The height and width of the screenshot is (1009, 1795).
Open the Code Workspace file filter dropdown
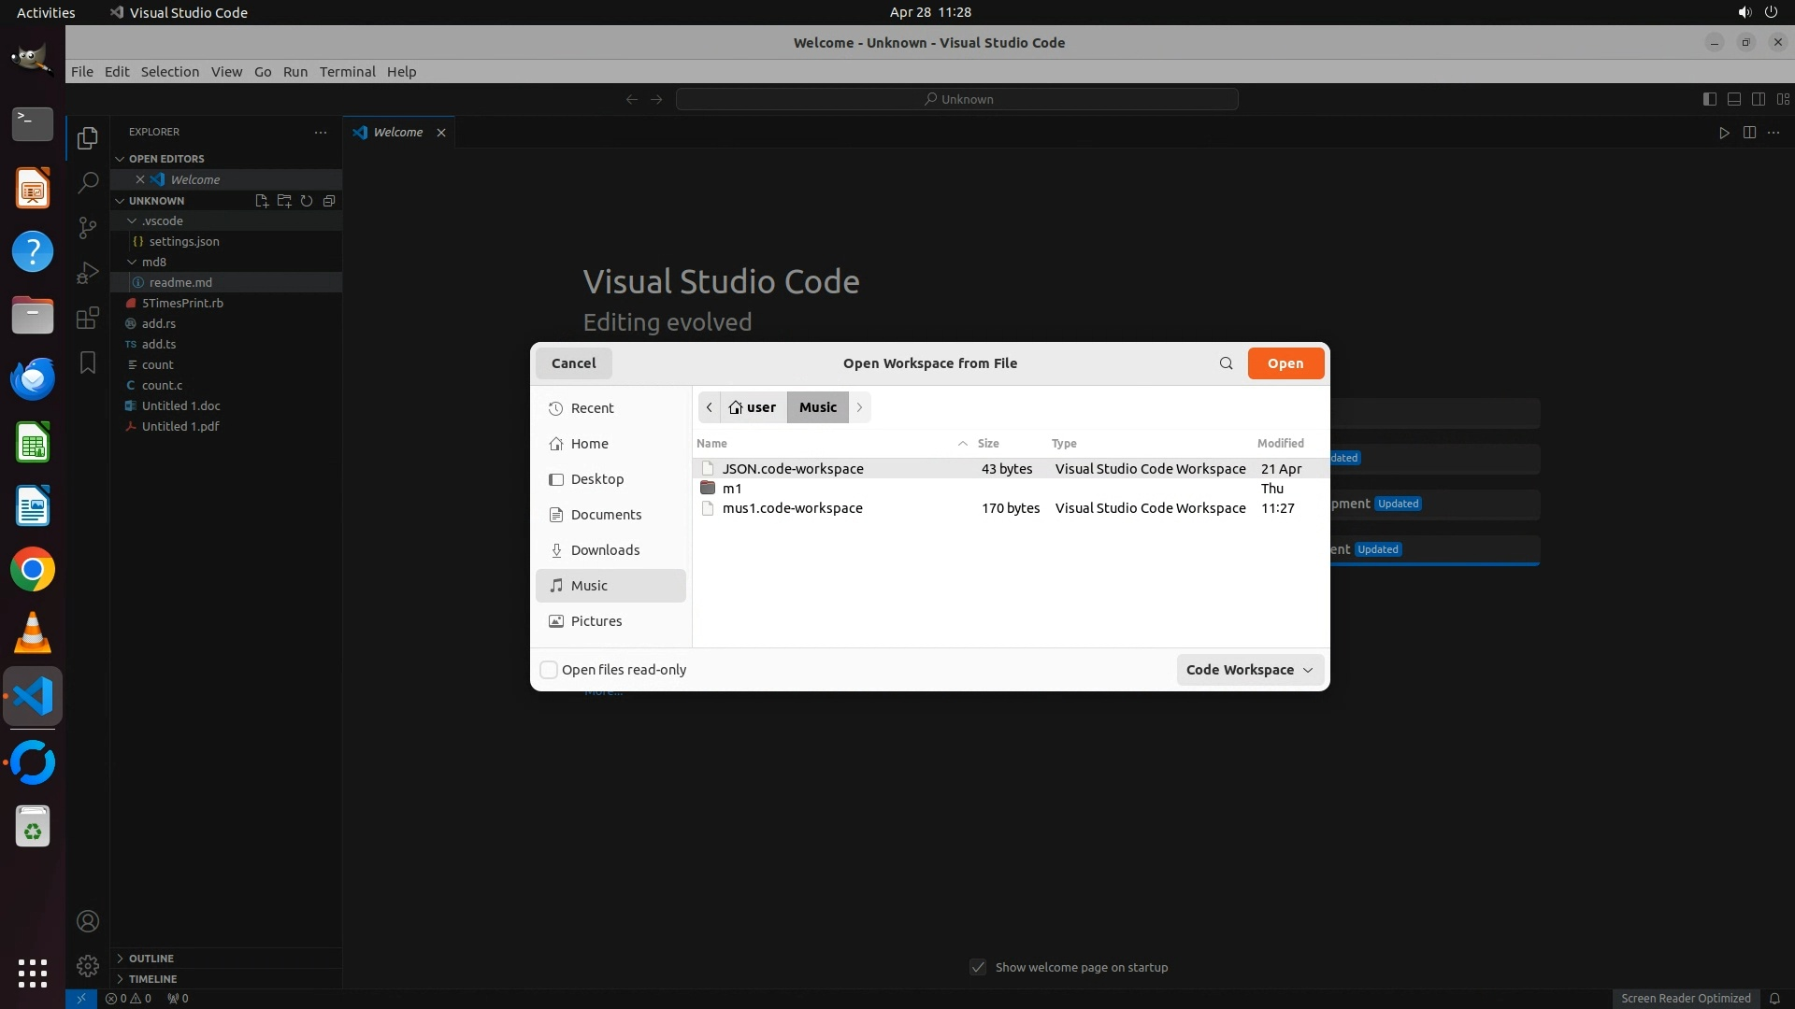(x=1249, y=670)
